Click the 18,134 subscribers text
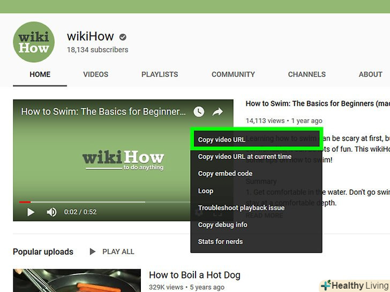Viewport: 390px width, 292px height. (x=97, y=50)
